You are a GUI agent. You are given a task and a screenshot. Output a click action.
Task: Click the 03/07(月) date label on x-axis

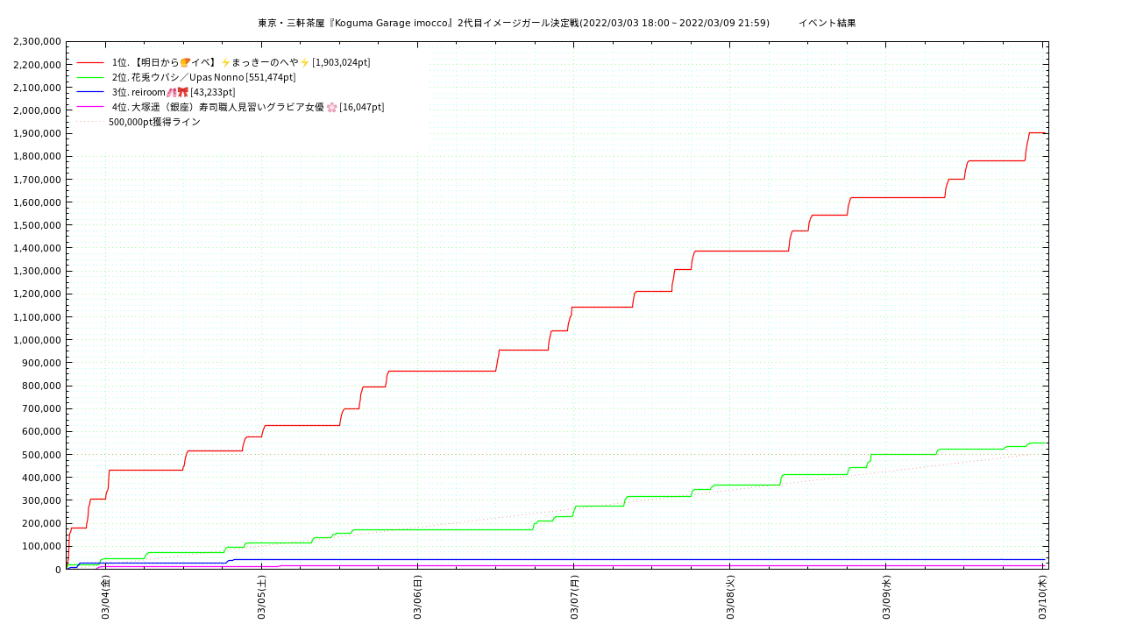(x=574, y=598)
